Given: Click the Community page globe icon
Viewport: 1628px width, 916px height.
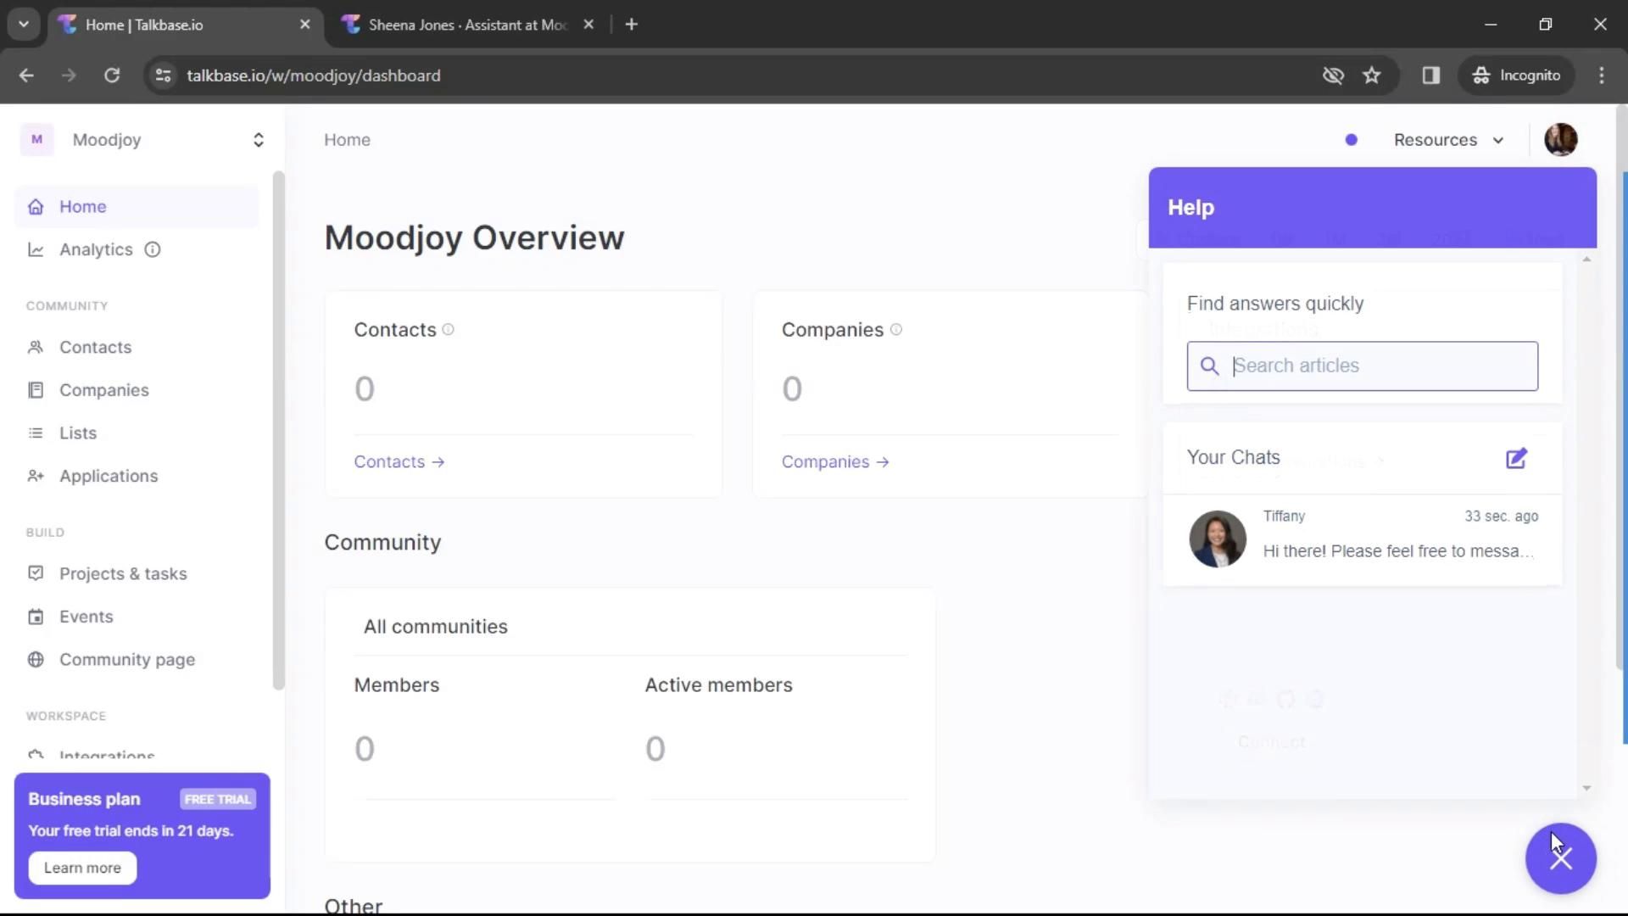Looking at the screenshot, I should click(36, 660).
